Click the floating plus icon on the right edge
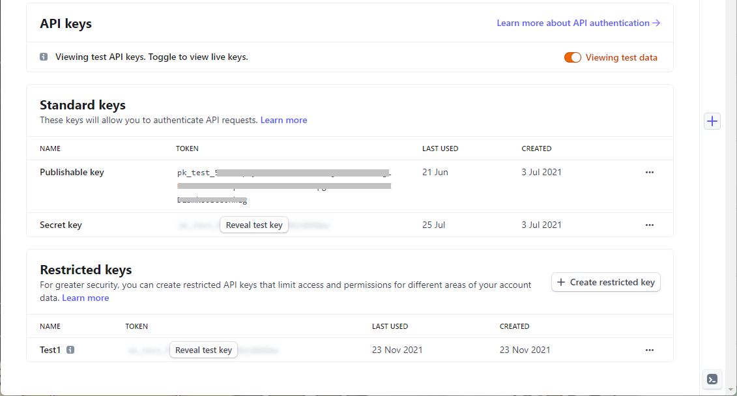The height and width of the screenshot is (396, 737). (712, 121)
